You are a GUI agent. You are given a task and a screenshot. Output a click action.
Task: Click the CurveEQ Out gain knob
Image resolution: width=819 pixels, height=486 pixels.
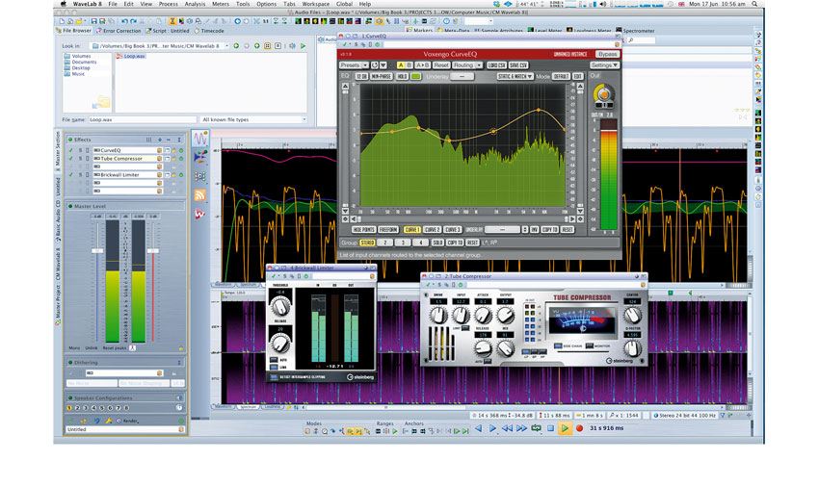coord(604,94)
